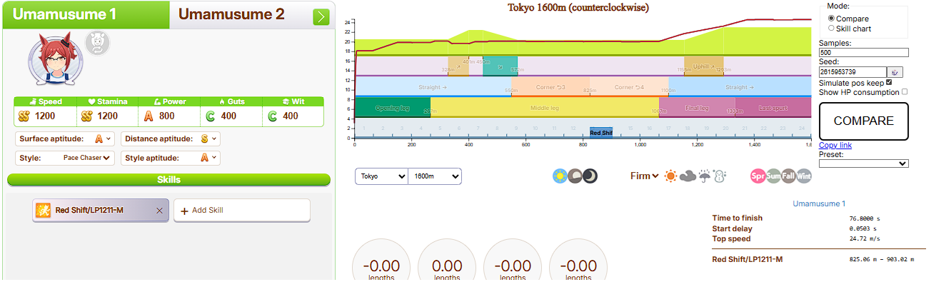Click the Copy link hyperlink

click(x=835, y=145)
